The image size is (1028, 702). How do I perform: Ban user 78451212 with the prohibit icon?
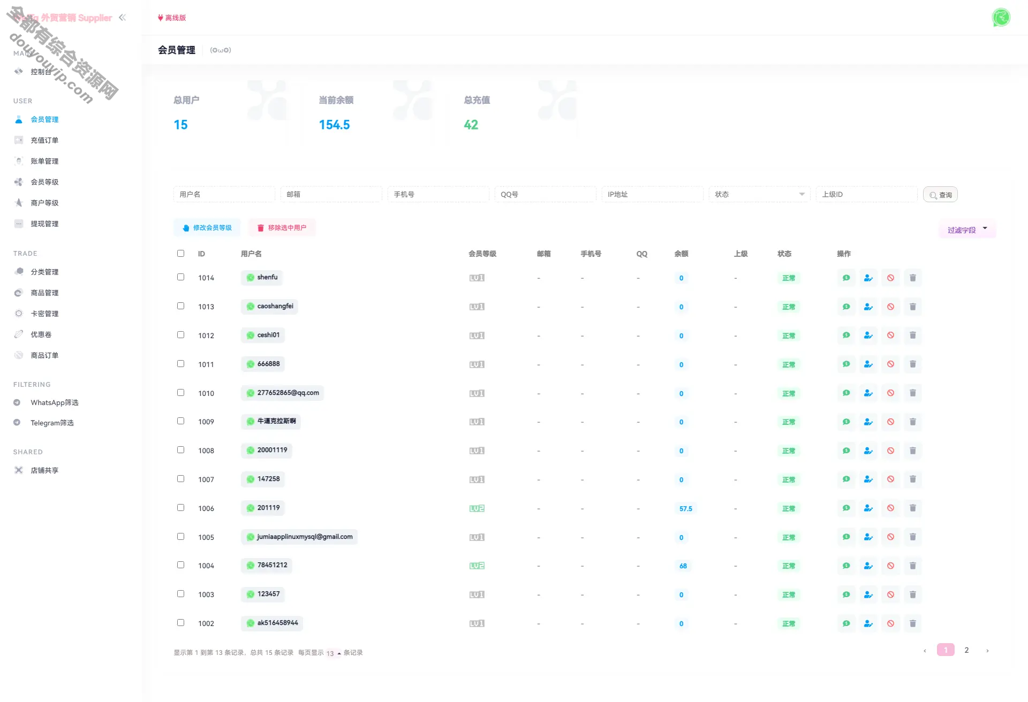(890, 566)
